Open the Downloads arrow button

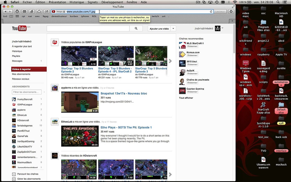231,11
